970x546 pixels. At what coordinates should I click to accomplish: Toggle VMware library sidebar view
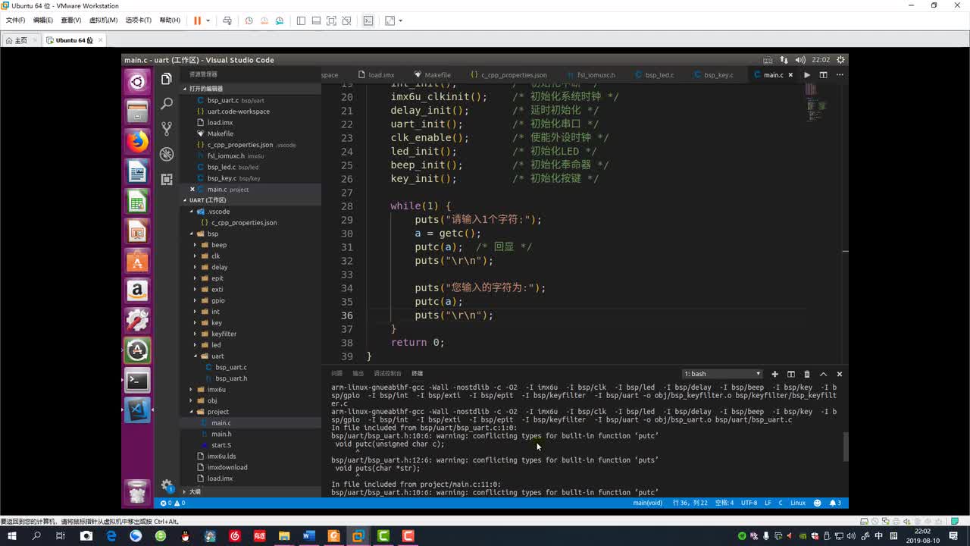point(301,20)
